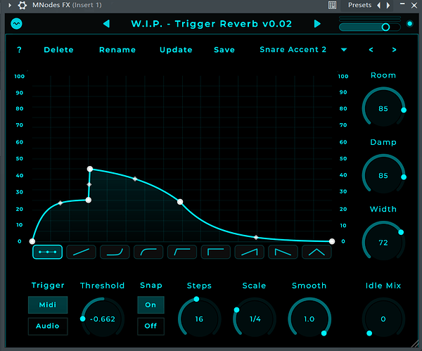Screen dimensions: 422x351
Task: Click the Idle Mix knob
Action: [383, 319]
